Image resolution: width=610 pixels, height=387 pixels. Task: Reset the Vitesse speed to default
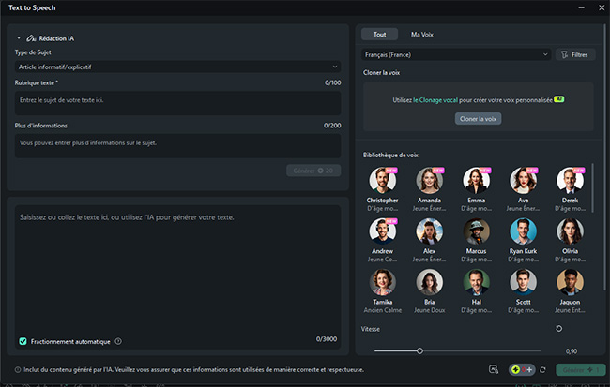click(559, 328)
